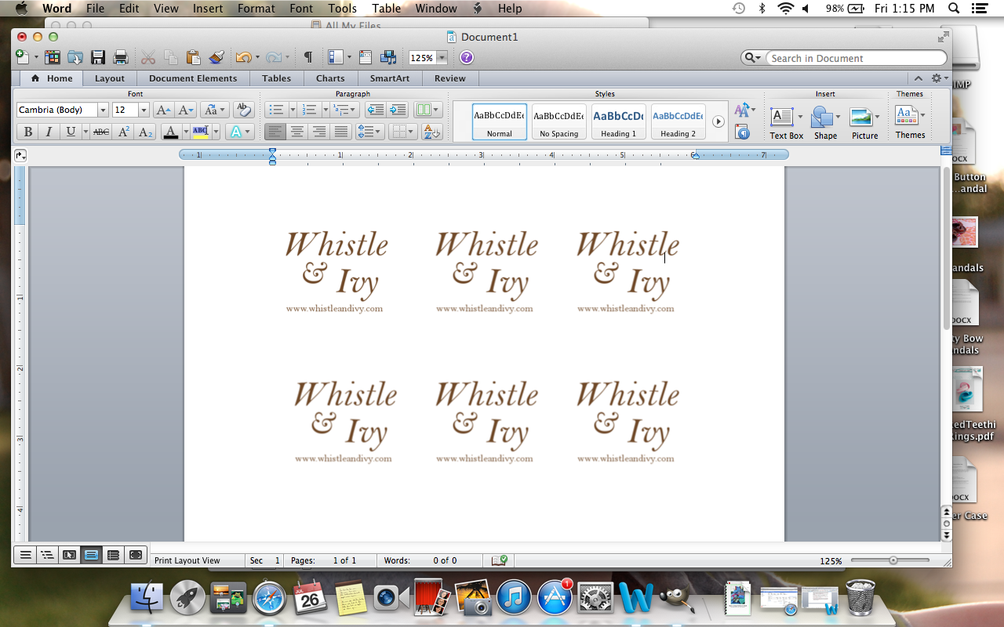Open the Media Browser icon

tap(388, 57)
